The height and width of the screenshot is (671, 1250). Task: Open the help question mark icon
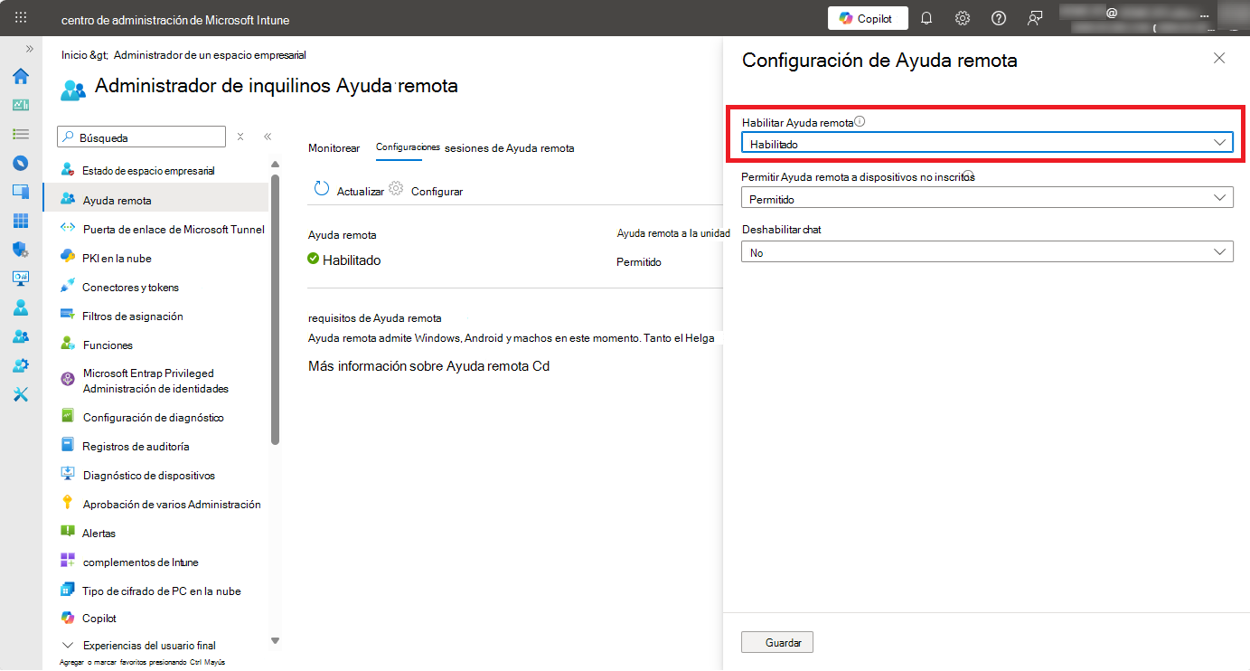tap(999, 18)
